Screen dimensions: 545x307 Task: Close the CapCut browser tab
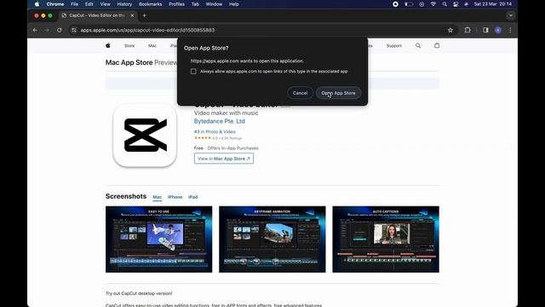tap(132, 15)
